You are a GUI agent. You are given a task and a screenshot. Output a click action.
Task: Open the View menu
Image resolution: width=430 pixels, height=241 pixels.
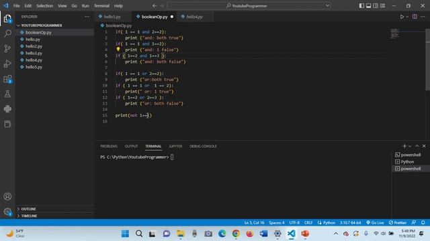click(62, 6)
